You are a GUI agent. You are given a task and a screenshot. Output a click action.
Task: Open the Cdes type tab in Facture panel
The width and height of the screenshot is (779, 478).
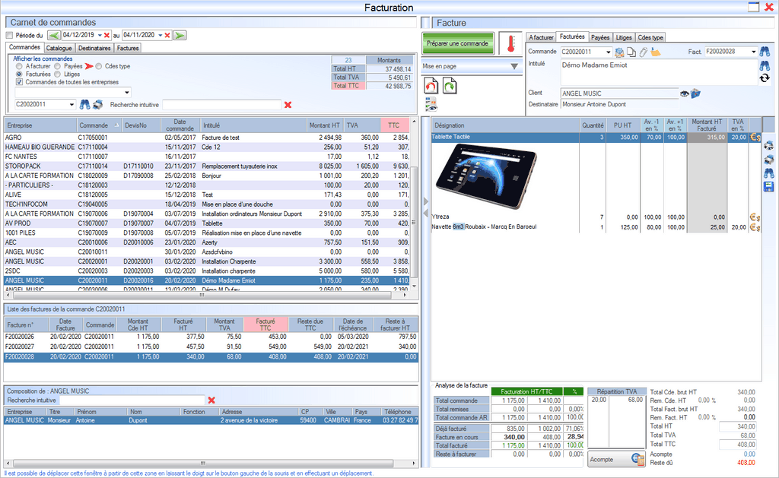(x=650, y=37)
